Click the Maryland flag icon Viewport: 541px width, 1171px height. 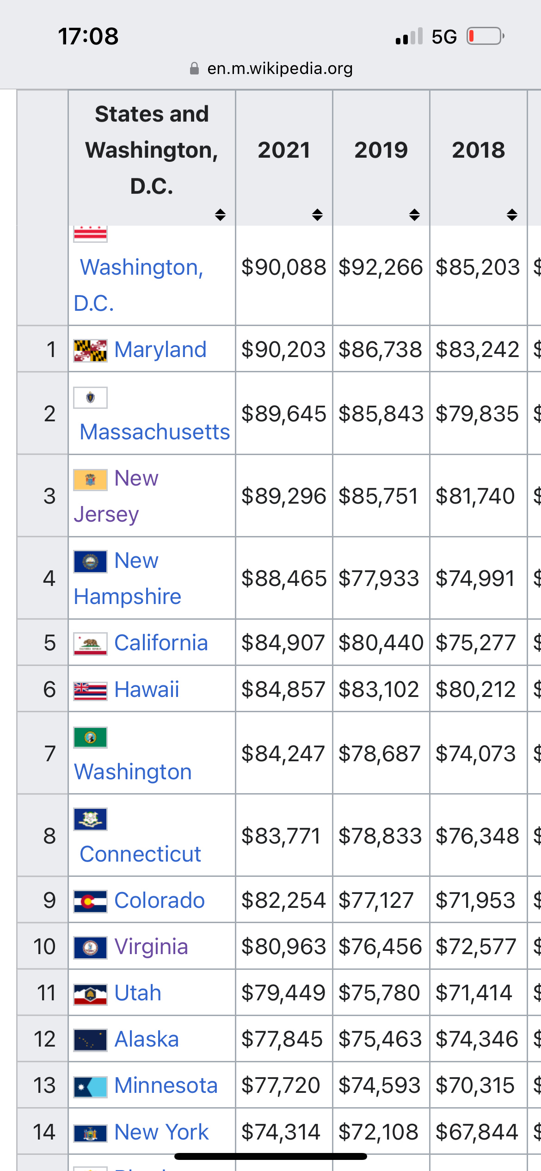(x=90, y=351)
